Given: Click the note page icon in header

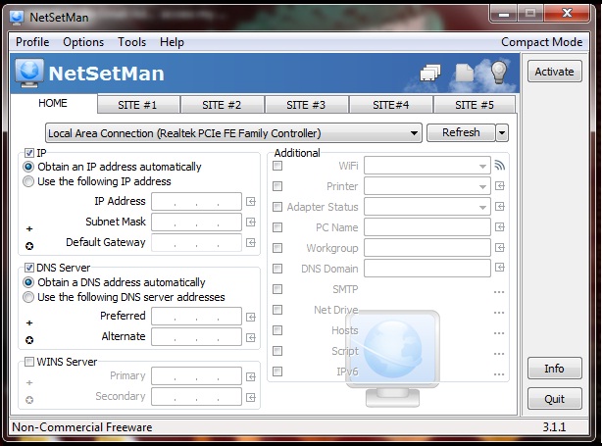Looking at the screenshot, I should (x=465, y=73).
